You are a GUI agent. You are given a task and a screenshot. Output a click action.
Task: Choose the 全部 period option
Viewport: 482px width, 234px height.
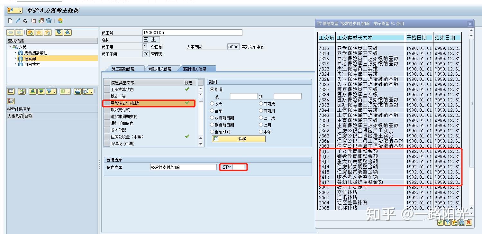(212, 110)
